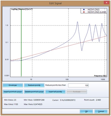Click the Frequency (Hz) axis label

pyautogui.click(x=100, y=76)
